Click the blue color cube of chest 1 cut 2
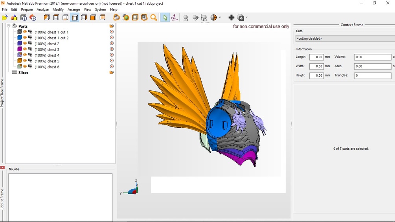The width and height of the screenshot is (395, 222). tap(20, 38)
